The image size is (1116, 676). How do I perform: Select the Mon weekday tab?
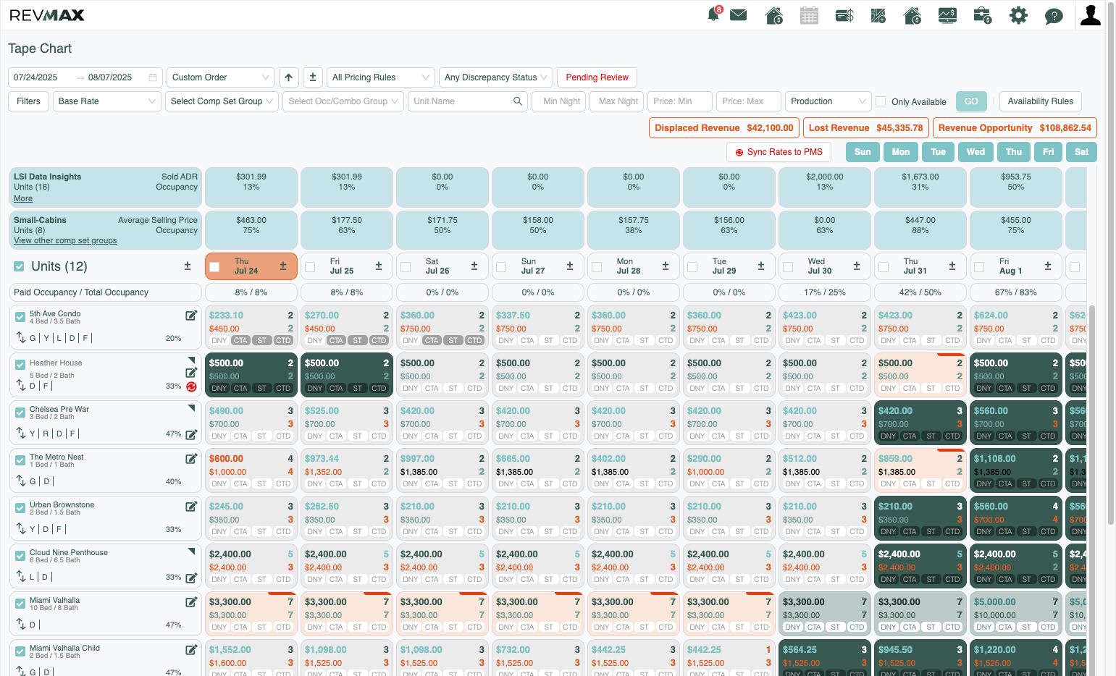901,152
